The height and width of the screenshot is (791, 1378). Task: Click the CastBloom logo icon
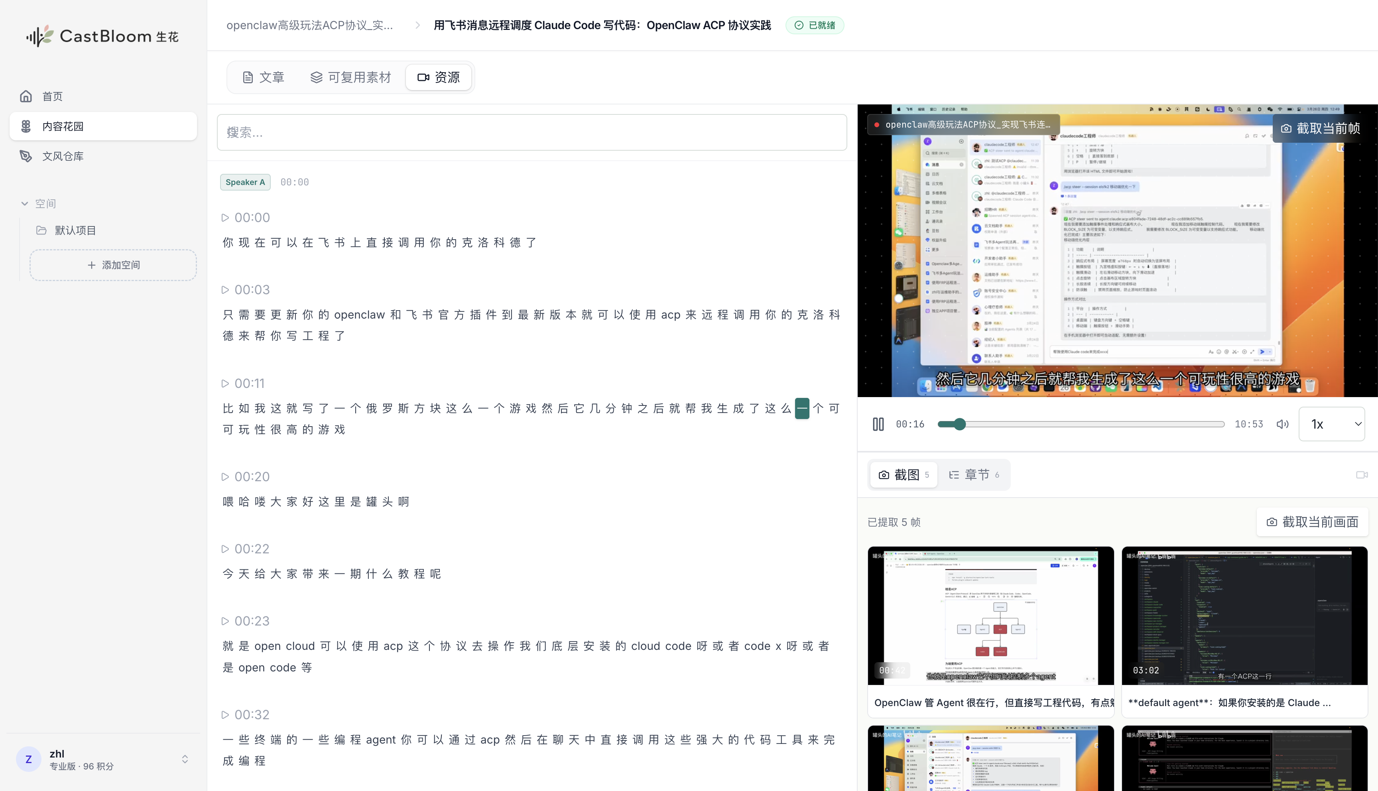(40, 36)
